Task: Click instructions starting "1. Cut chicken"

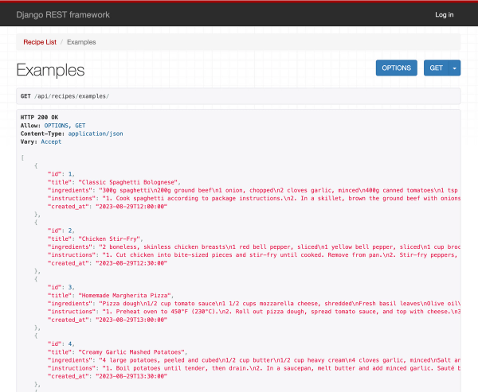Action: 254,254
